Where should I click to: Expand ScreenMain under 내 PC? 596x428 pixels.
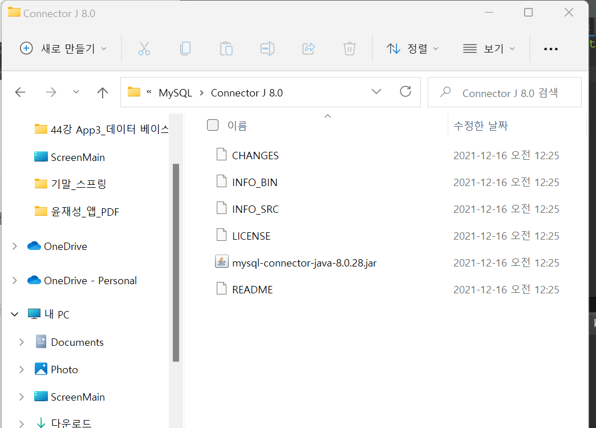click(21, 397)
